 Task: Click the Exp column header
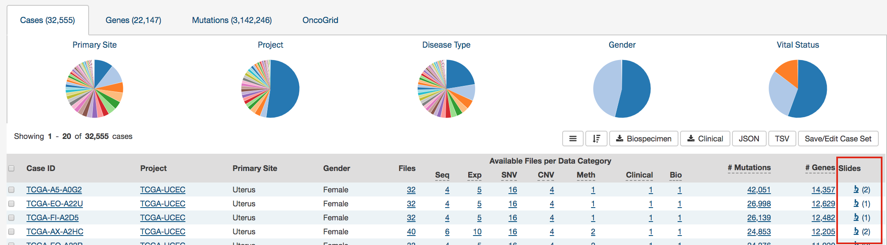[475, 175]
